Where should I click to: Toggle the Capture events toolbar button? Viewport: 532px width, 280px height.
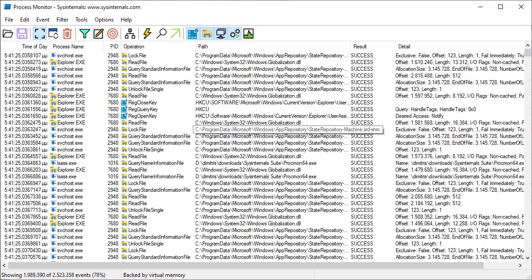39,34
